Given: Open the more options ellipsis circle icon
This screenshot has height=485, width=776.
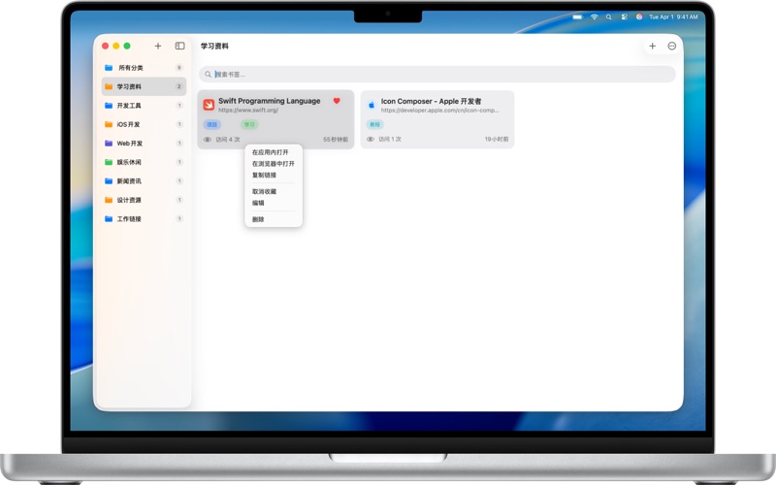Looking at the screenshot, I should (x=671, y=46).
